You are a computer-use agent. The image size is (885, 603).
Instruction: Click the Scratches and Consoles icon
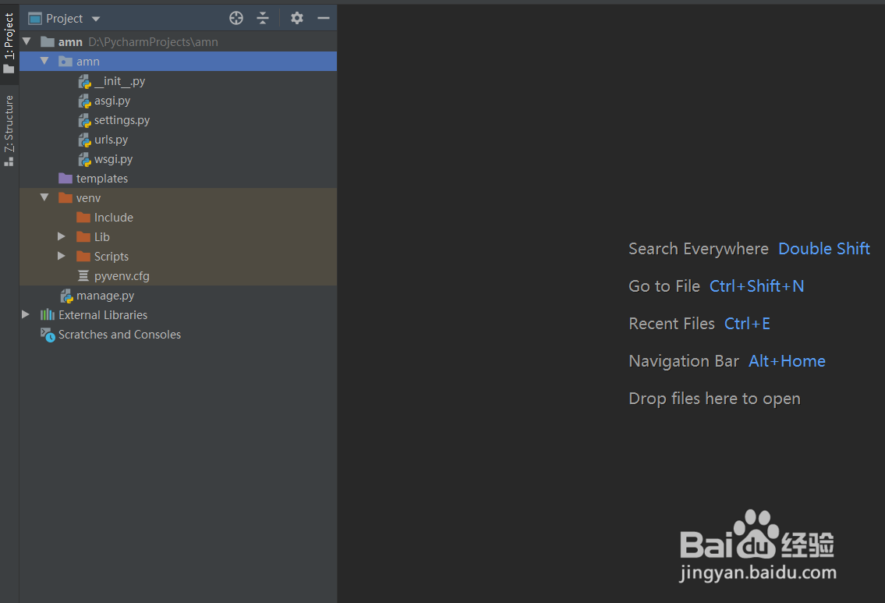click(x=48, y=335)
